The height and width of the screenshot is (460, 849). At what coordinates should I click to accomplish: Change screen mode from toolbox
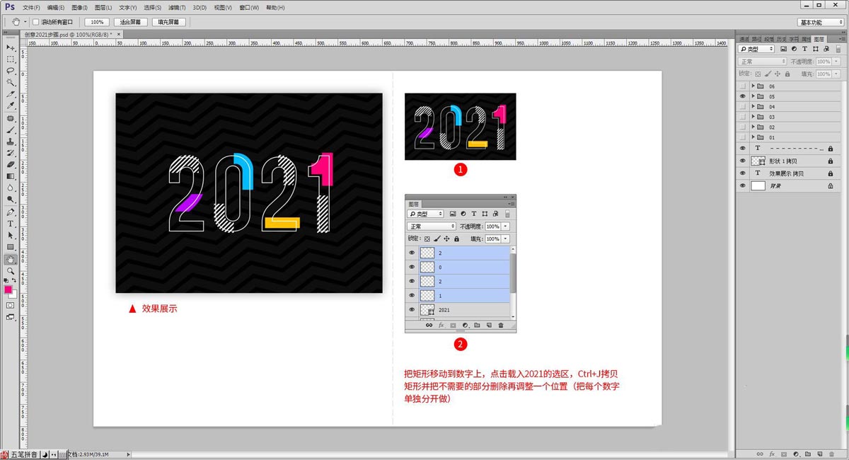[11, 317]
